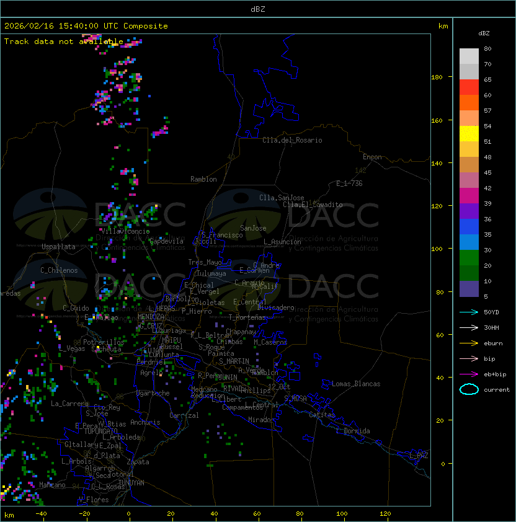Click the 160 tick label on vertical axis
The image size is (516, 522).
[437, 120]
